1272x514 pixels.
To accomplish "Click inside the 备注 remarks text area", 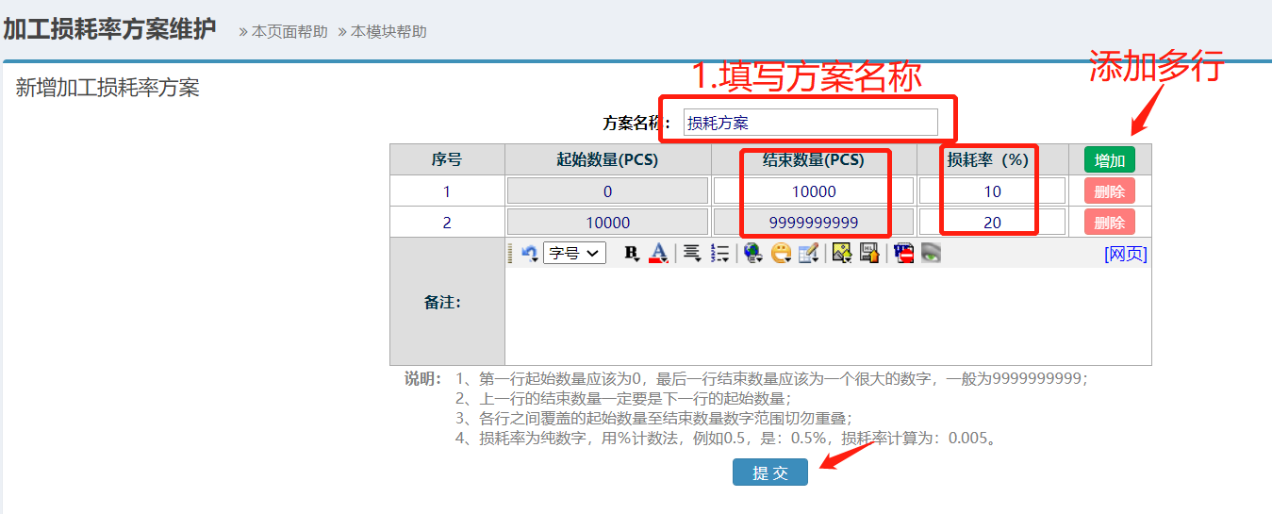I will click(828, 316).
